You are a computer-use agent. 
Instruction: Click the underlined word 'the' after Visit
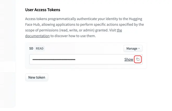(119, 30)
